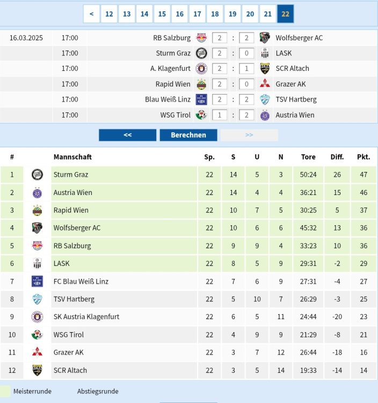Click FC Blau Weiß Linz crest in standings
The image size is (378, 403).
click(37, 282)
